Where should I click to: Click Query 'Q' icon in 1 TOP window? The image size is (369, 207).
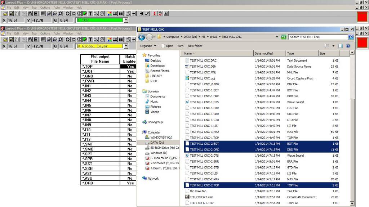(67, 14)
